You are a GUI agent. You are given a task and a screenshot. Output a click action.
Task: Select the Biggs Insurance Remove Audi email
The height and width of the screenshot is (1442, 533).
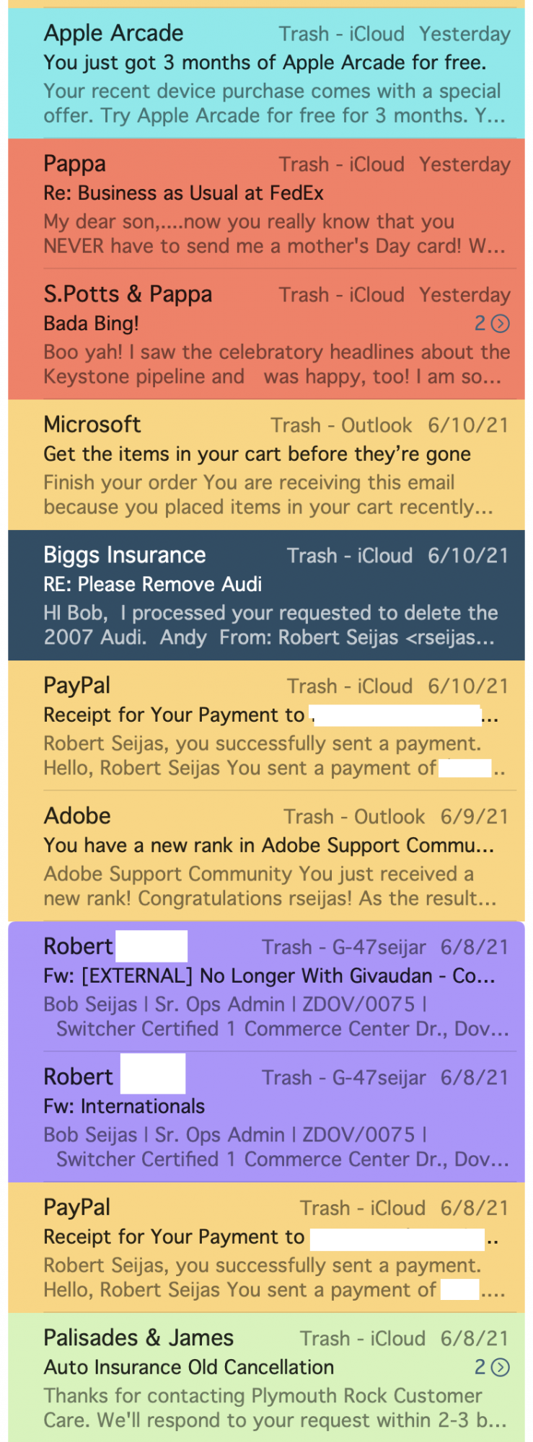(266, 595)
